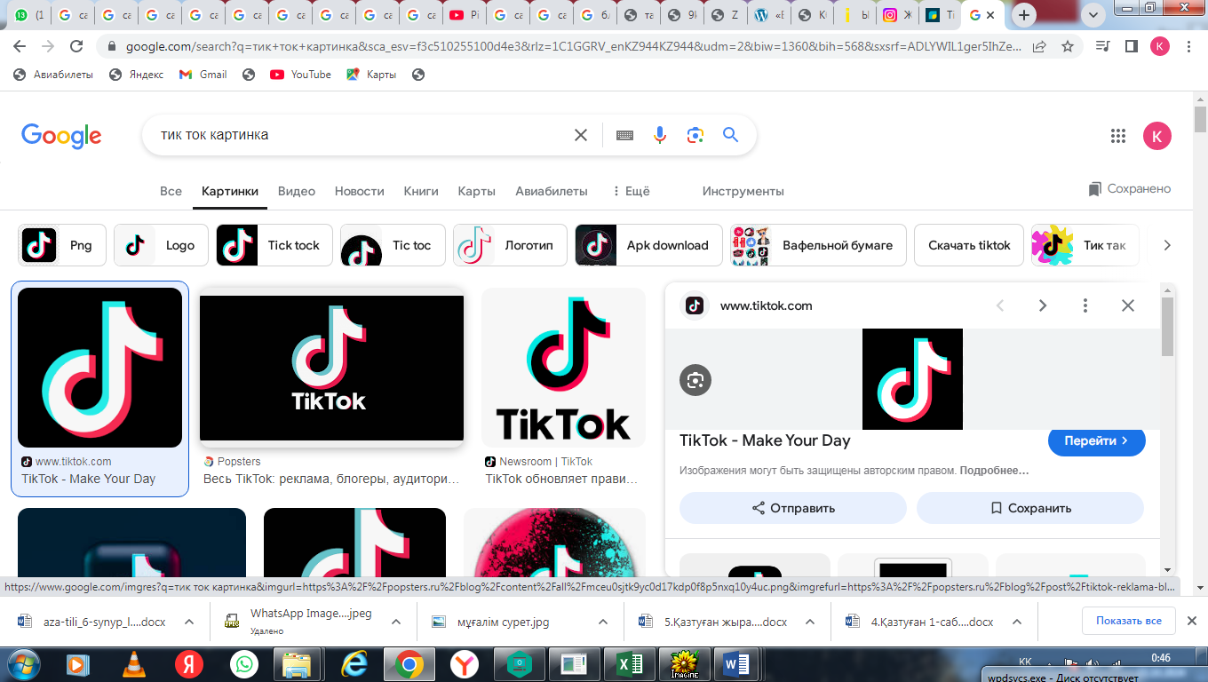Show the next image in the preview panel

(x=1043, y=305)
